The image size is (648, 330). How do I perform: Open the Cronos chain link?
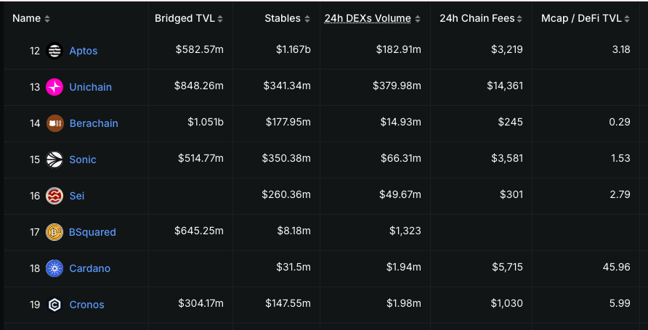(x=87, y=305)
